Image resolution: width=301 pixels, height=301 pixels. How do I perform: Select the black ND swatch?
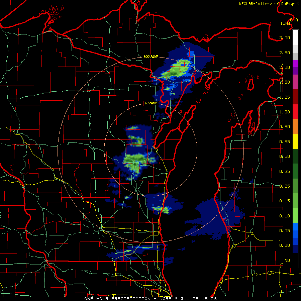coord(295,260)
